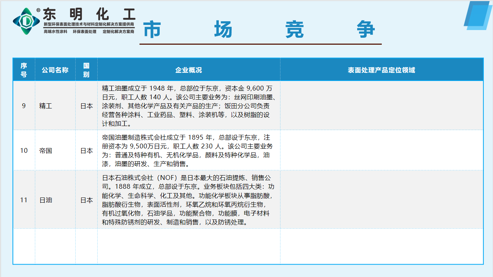The height and width of the screenshot is (277, 493).
Task: Click the 定制化解决方案商 tagline text
Action: pos(118,32)
